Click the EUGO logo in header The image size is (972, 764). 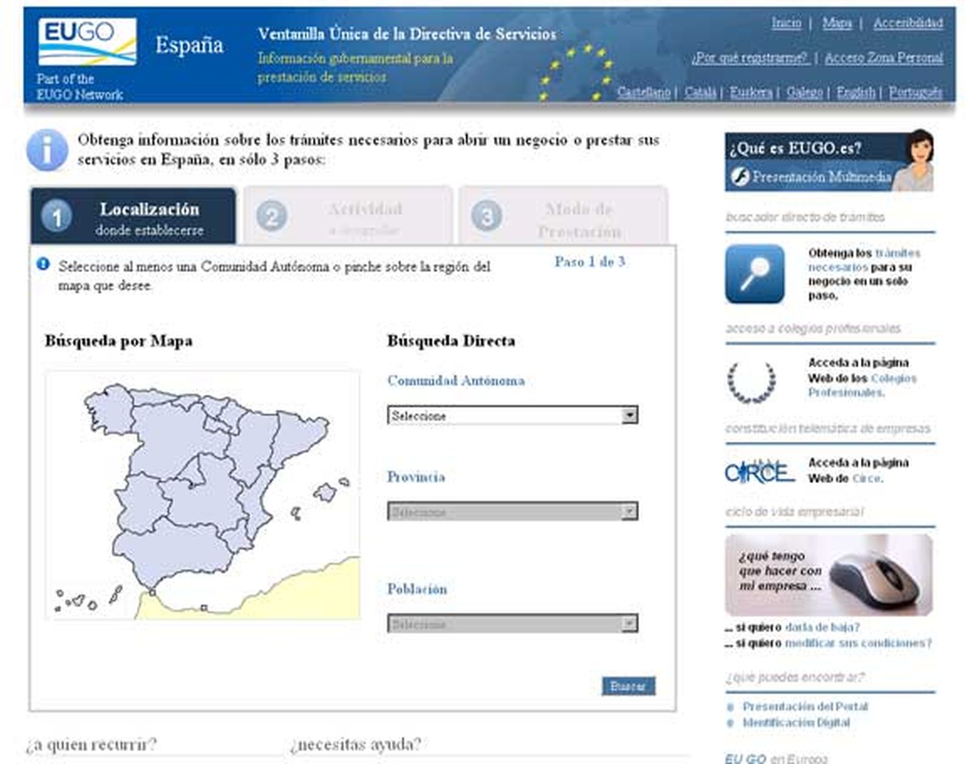click(87, 41)
